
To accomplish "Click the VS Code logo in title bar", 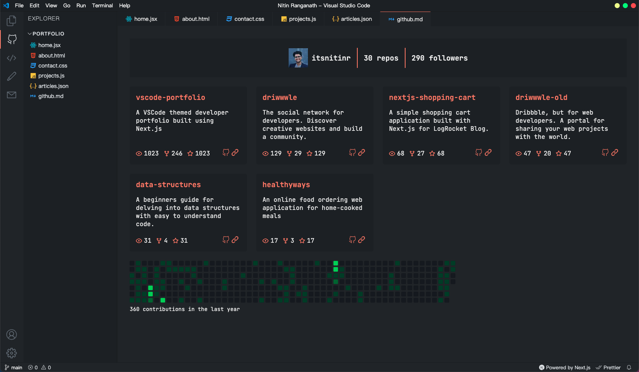I will click(x=6, y=5).
